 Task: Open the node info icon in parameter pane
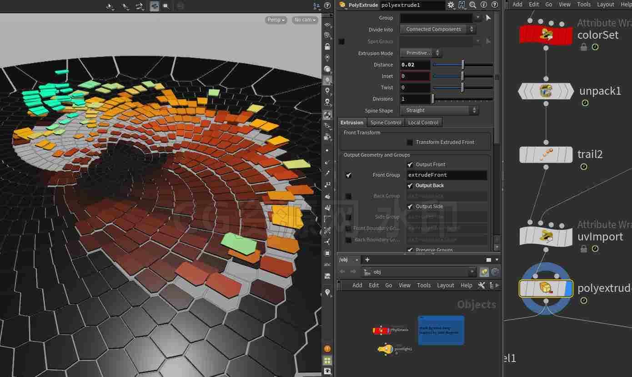coord(484,5)
